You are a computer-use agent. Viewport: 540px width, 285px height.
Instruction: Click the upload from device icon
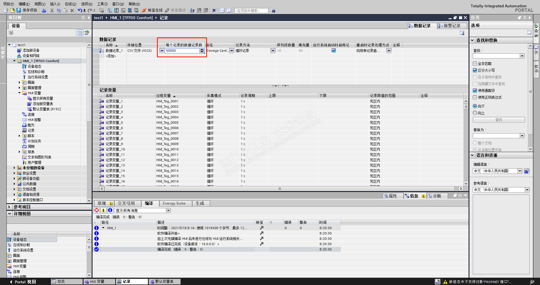pos(123,10)
